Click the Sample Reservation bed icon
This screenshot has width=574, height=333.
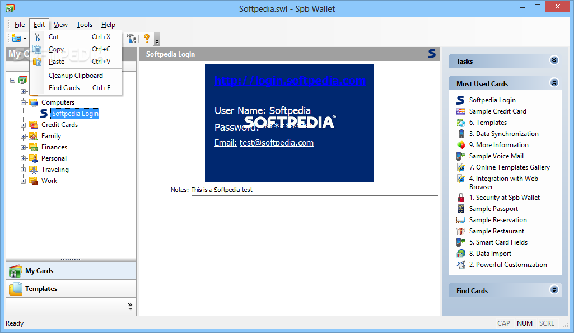coord(461,220)
